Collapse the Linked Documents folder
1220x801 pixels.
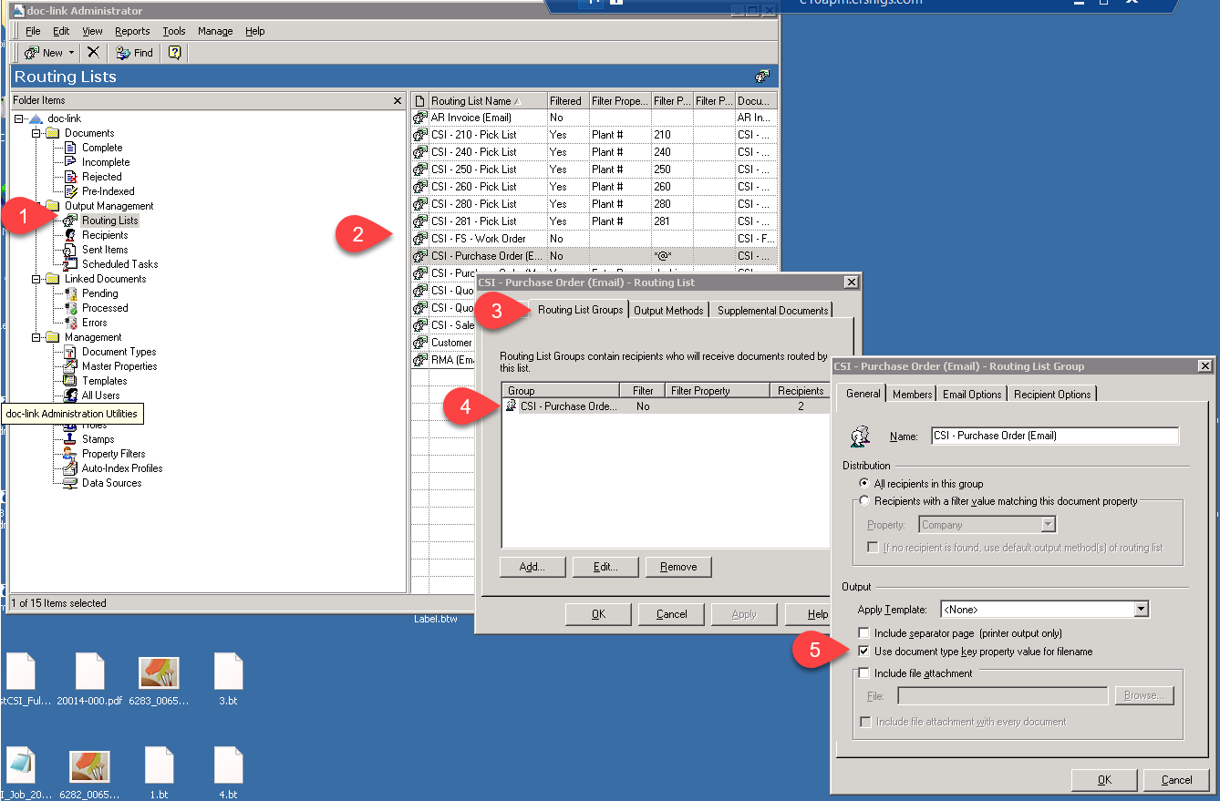click(x=36, y=279)
